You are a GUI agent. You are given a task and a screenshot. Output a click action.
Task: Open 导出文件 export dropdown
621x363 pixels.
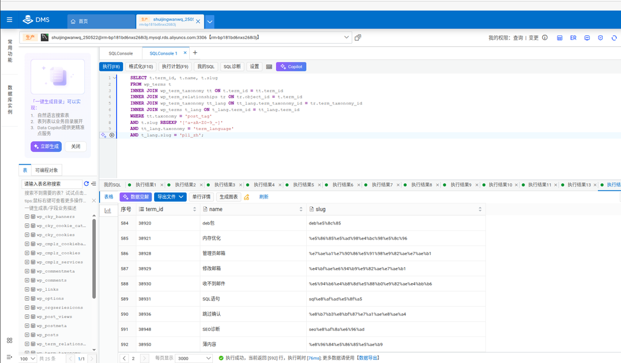(x=170, y=197)
